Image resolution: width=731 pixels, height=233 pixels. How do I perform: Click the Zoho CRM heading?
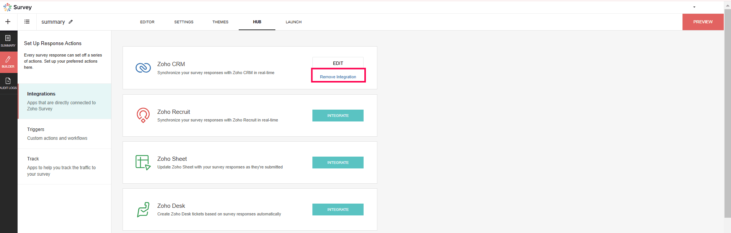pos(171,64)
